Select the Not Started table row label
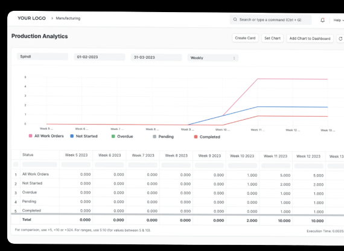Viewport: 344px width, 251px height. click(x=32, y=183)
